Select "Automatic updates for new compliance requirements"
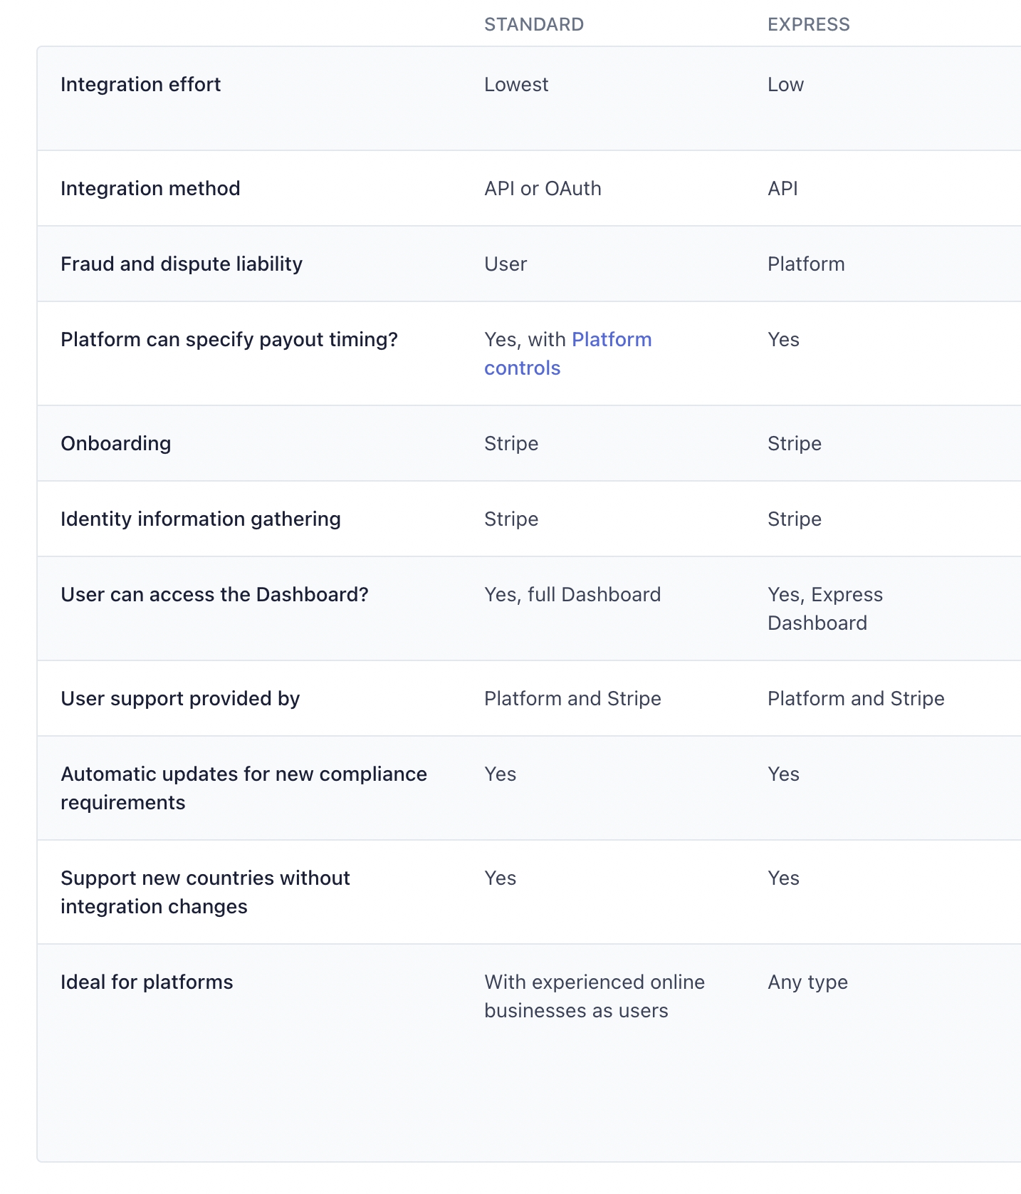 click(x=244, y=788)
